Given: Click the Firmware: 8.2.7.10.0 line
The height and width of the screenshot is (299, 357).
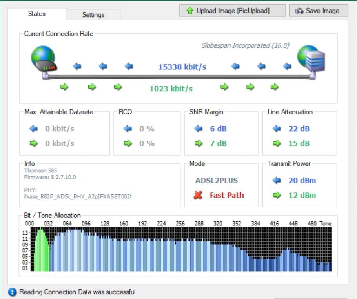Looking at the screenshot, I should (50, 177).
